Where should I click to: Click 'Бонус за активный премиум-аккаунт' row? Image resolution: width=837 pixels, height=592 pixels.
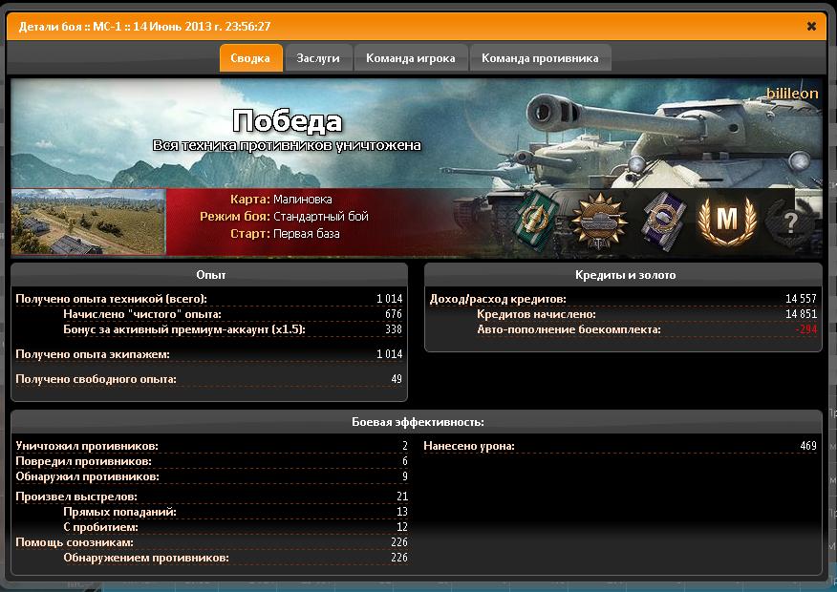(x=233, y=329)
